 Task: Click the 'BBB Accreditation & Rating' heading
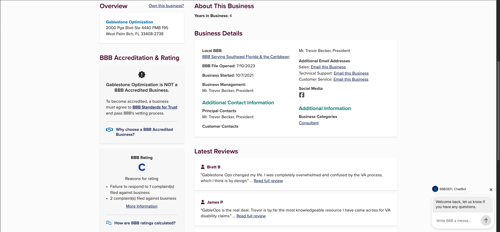pyautogui.click(x=139, y=58)
